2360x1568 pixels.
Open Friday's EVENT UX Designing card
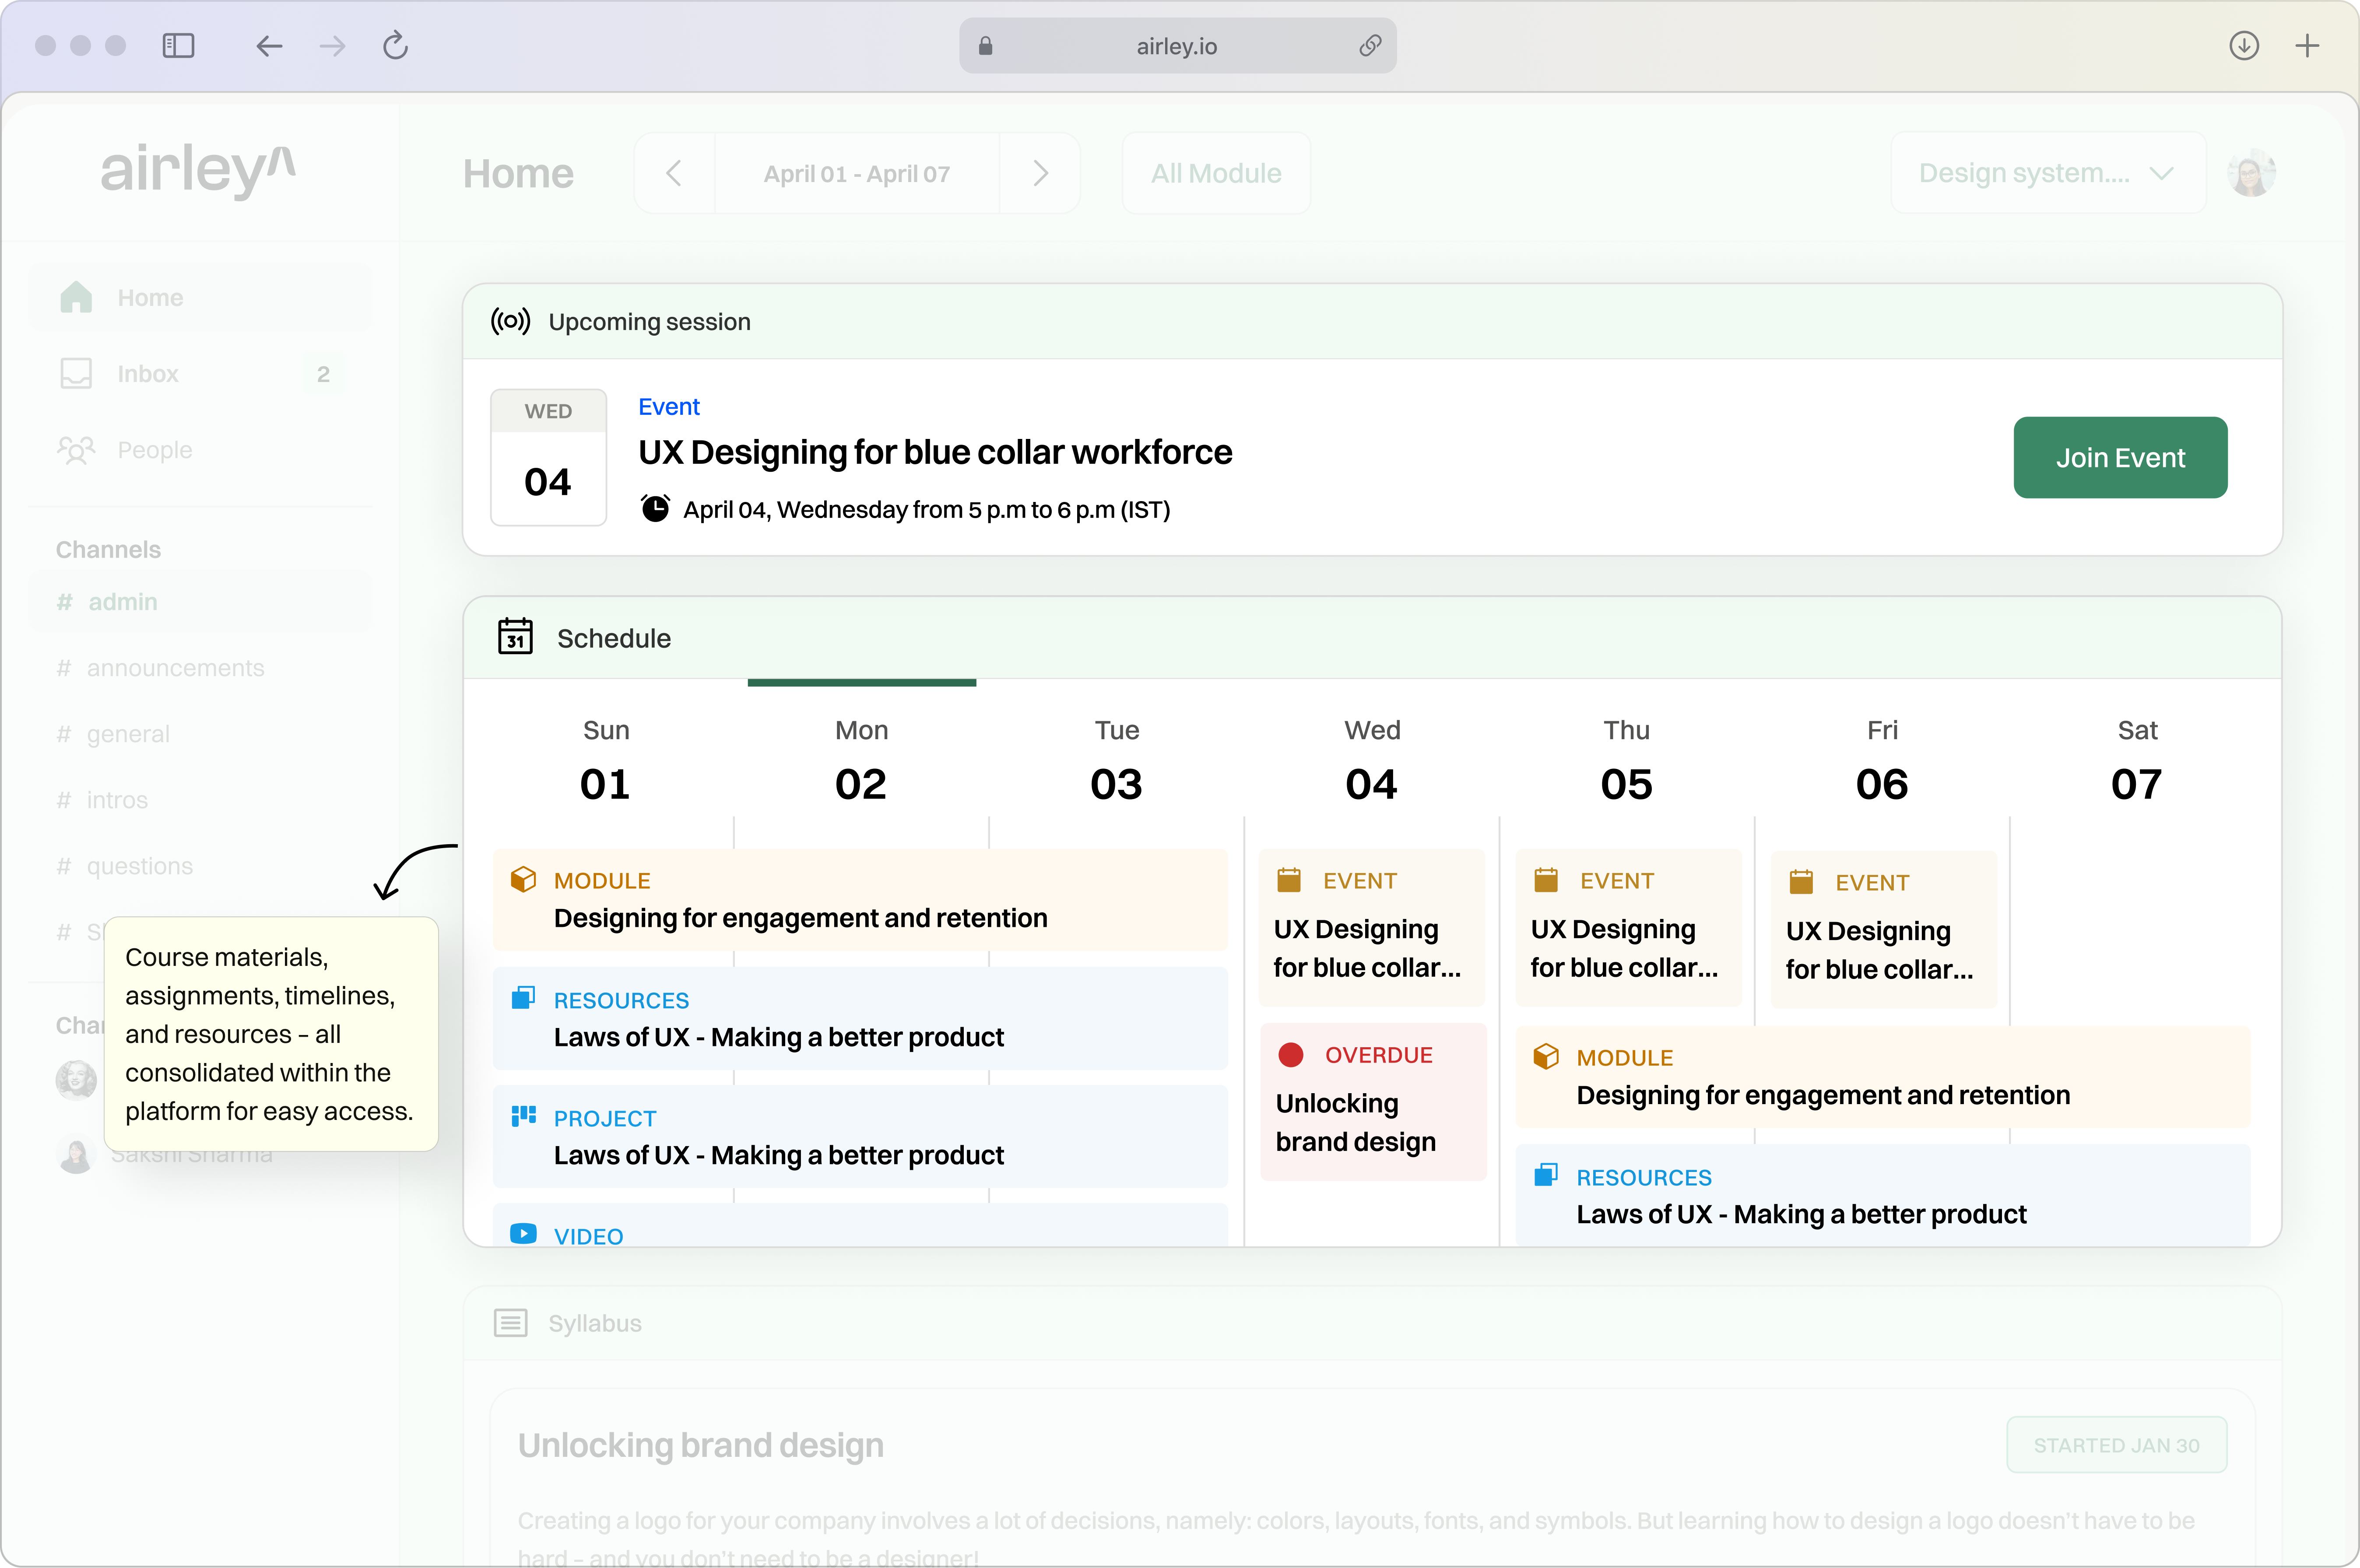1884,929
